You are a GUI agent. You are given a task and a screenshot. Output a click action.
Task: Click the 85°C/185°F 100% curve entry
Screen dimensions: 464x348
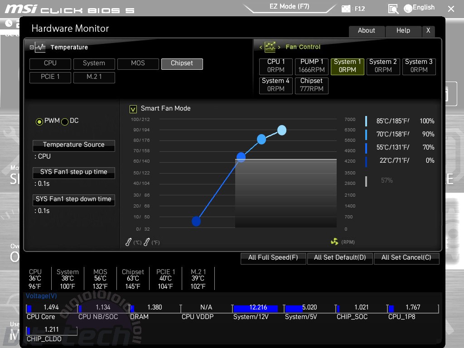coord(400,121)
